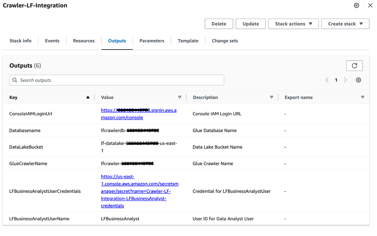Click 'Credential for LFBusinessAnalystUser' description

pos(232,191)
